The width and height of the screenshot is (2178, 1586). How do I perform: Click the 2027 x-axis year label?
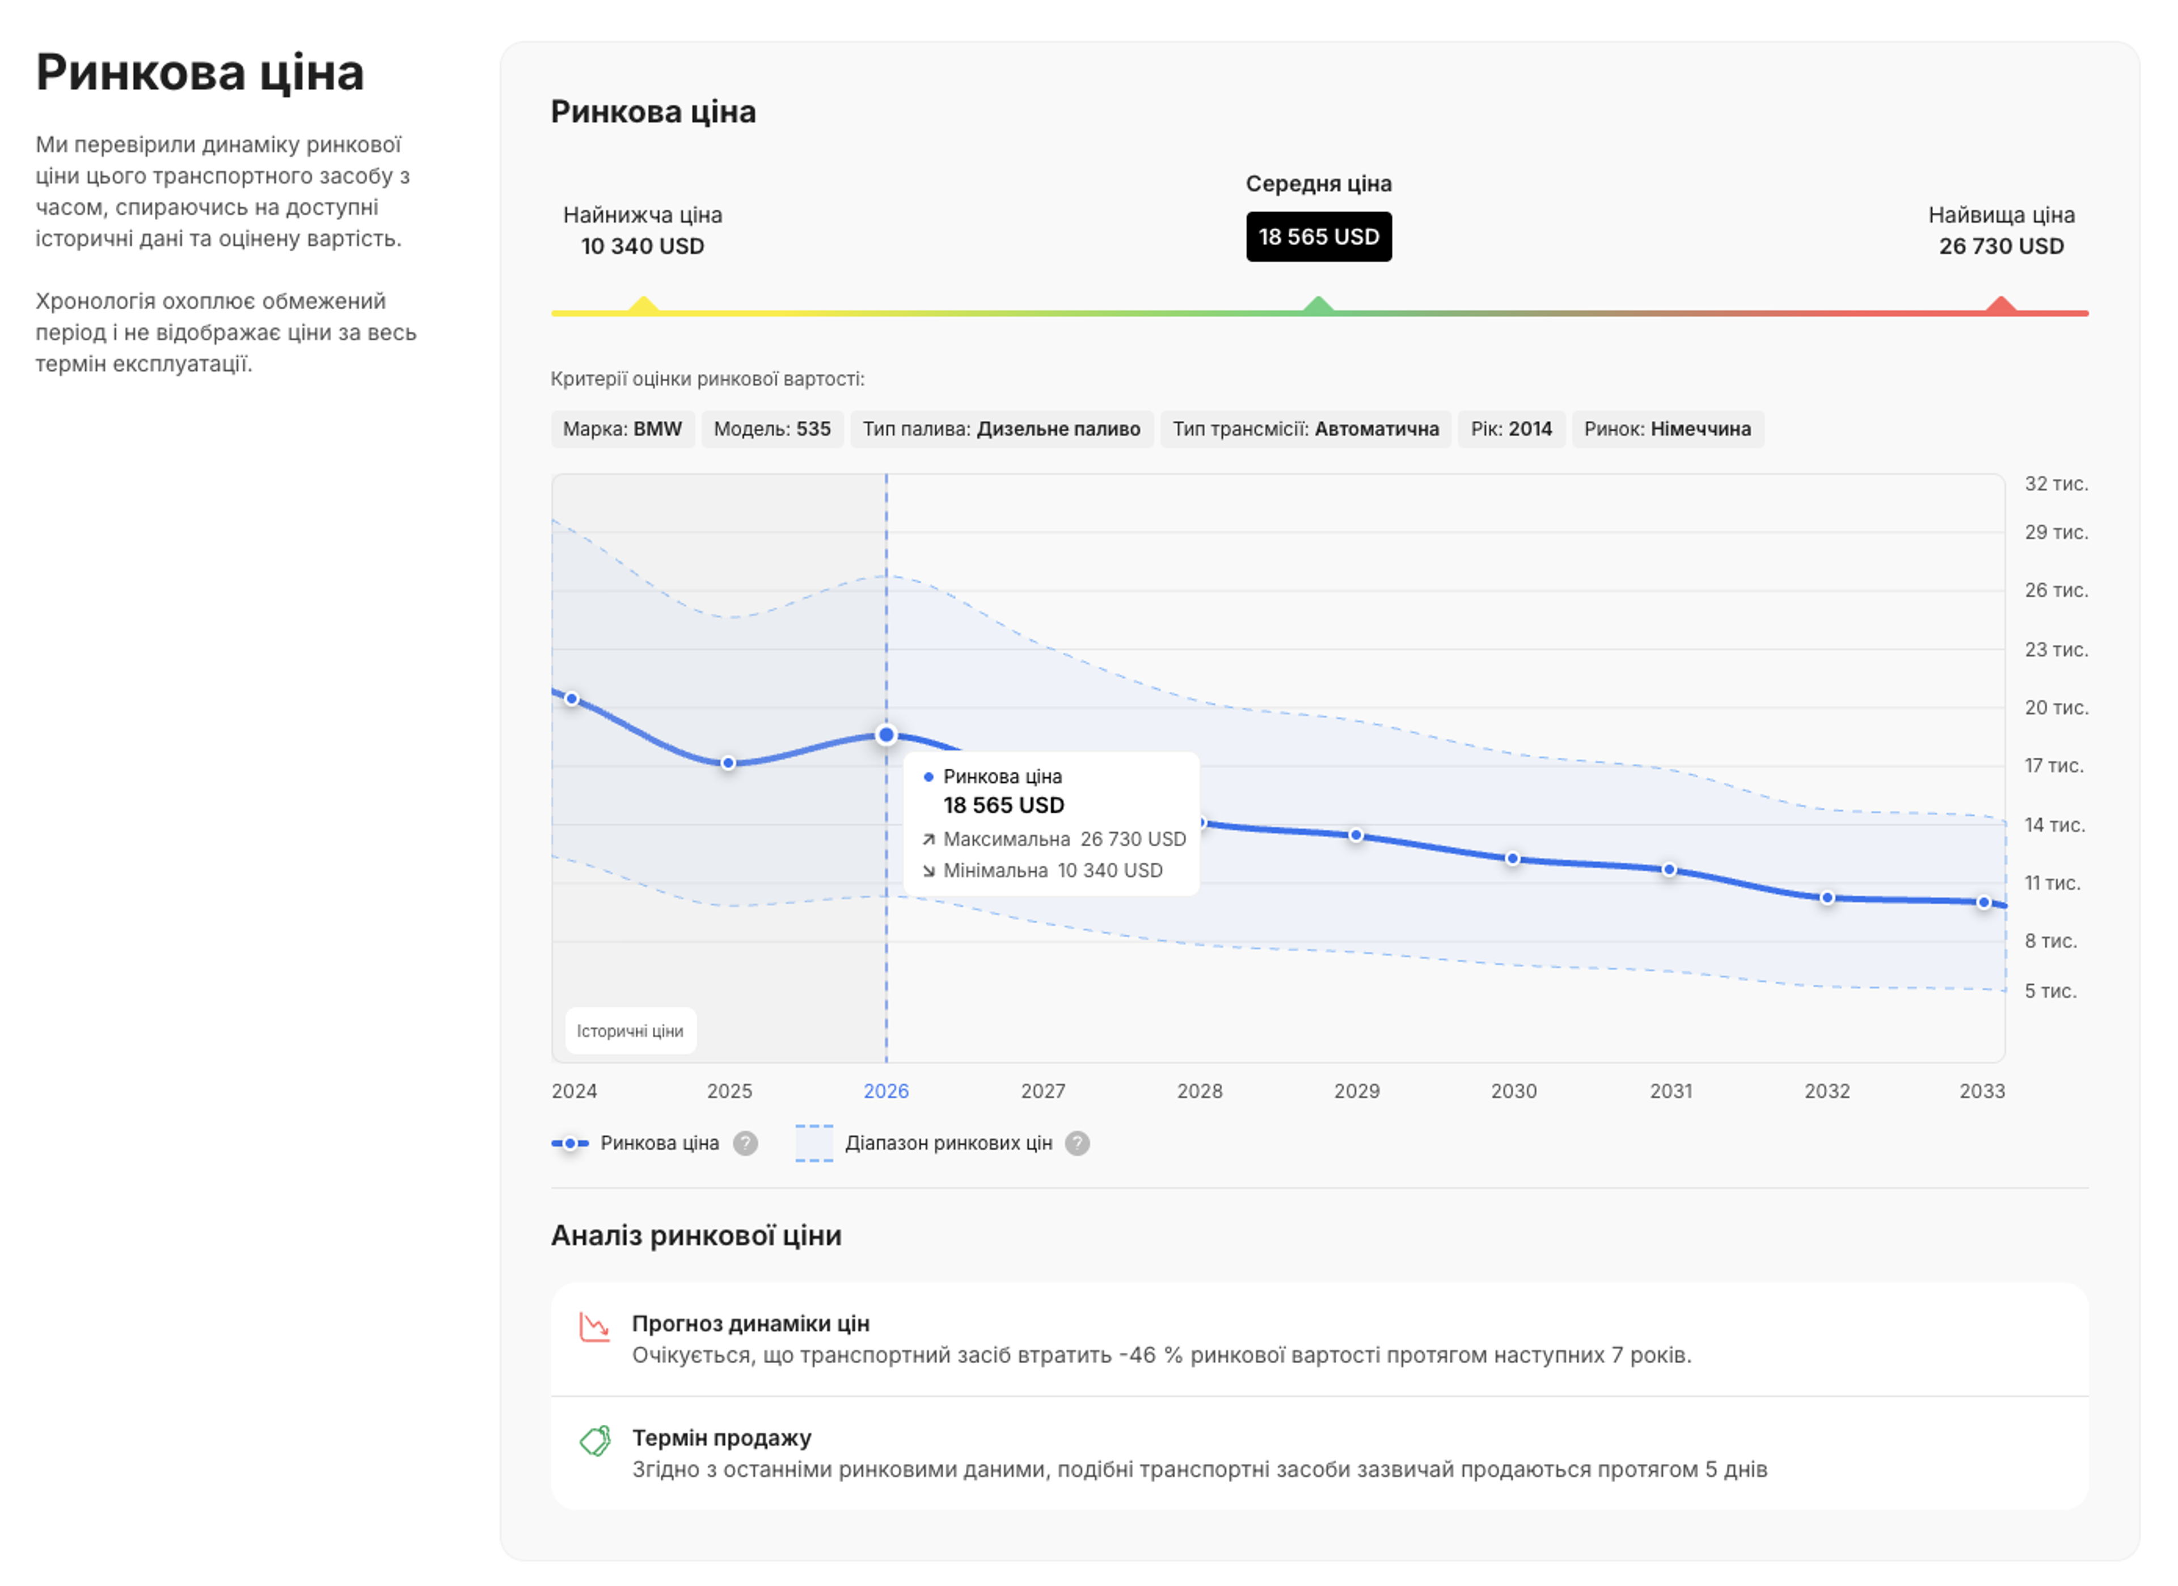click(x=1043, y=1091)
